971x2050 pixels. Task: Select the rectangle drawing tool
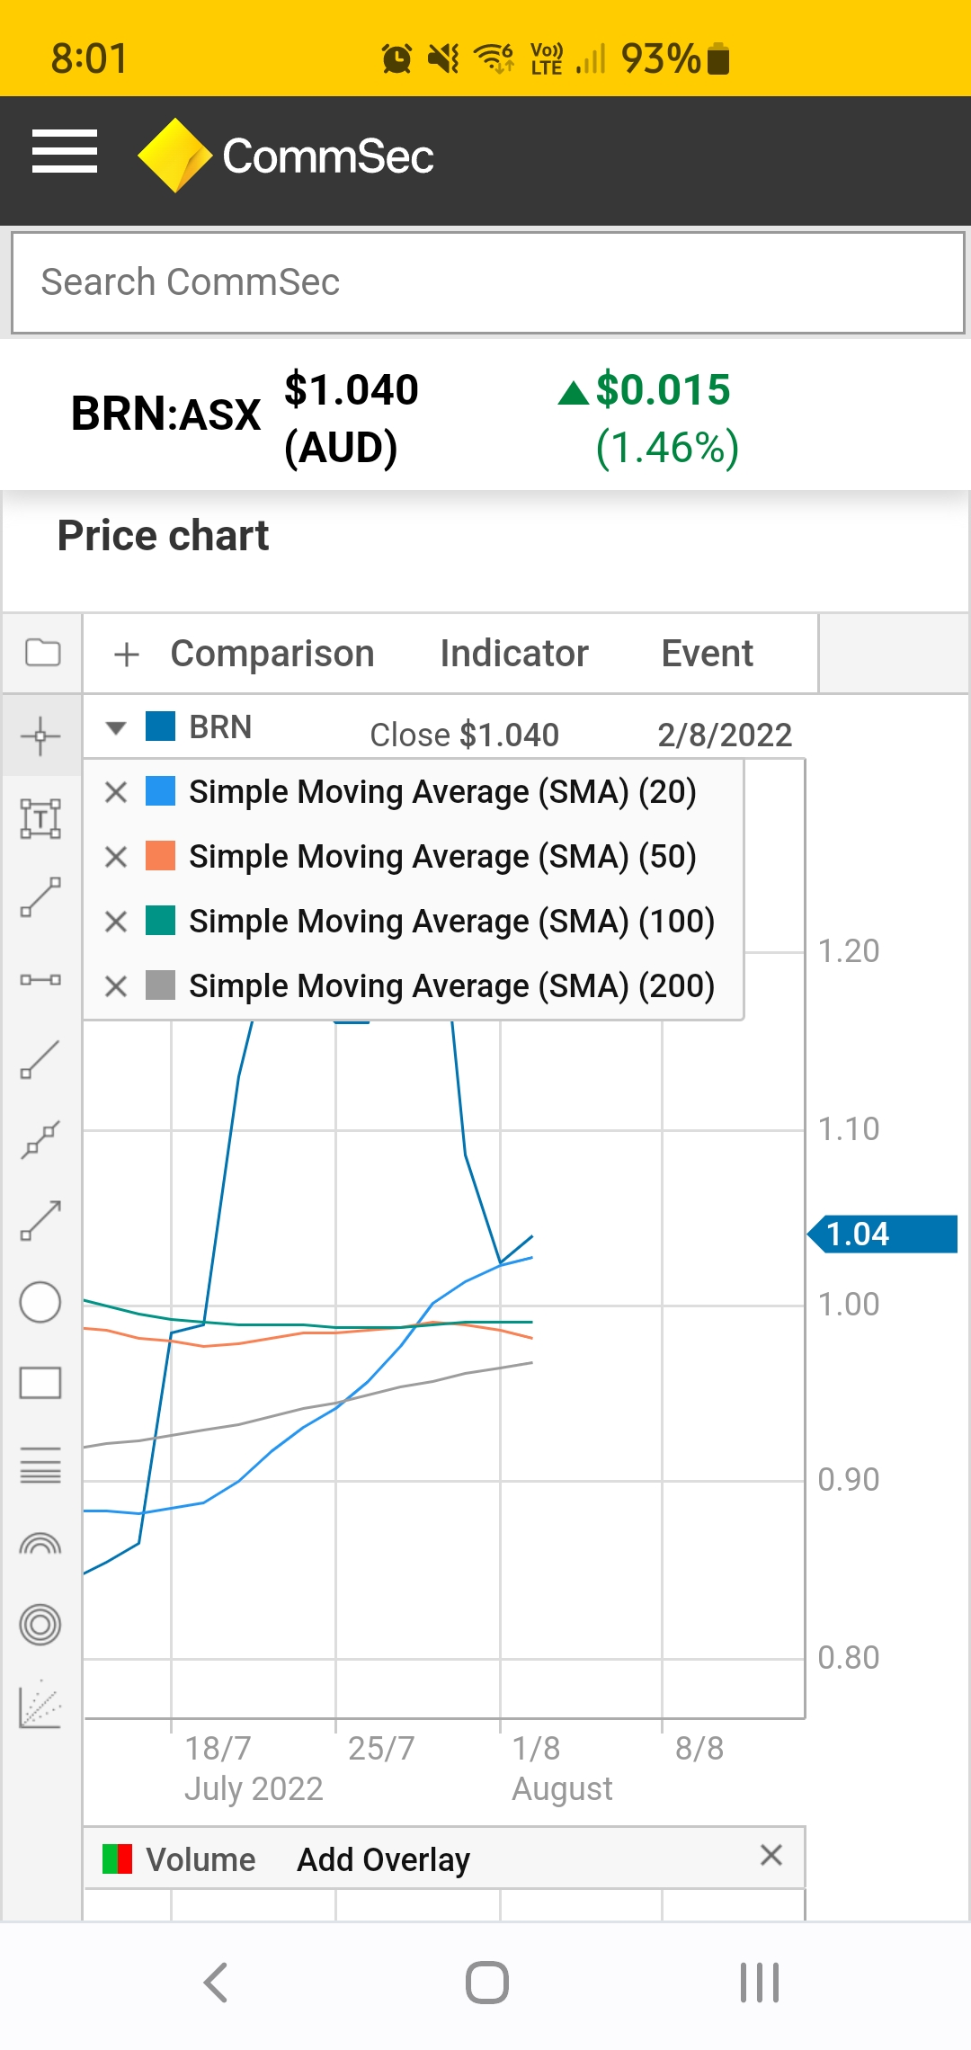coord(40,1383)
